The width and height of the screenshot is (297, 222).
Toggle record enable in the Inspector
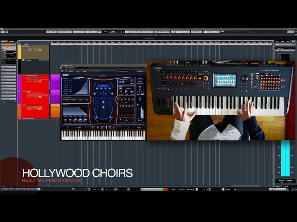(3, 50)
